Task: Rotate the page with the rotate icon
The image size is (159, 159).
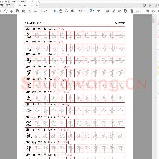Action: (138, 11)
